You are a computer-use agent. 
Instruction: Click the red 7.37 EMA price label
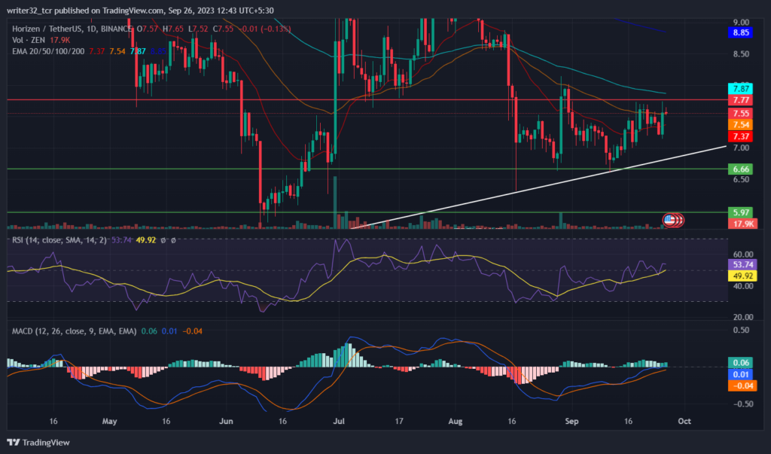741,136
